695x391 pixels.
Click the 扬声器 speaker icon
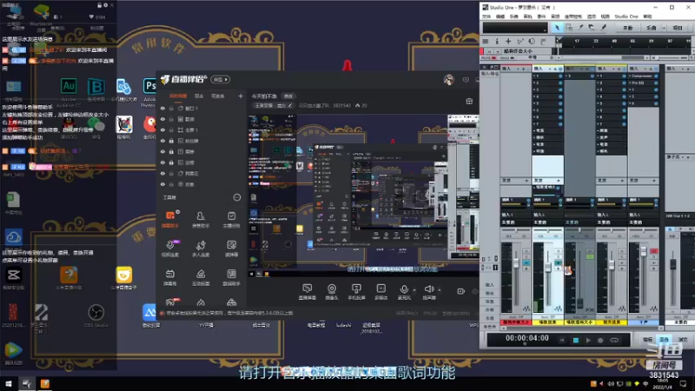428,289
